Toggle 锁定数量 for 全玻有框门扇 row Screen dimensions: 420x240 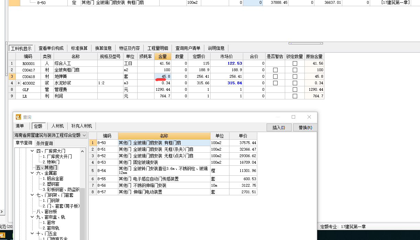coord(295,70)
